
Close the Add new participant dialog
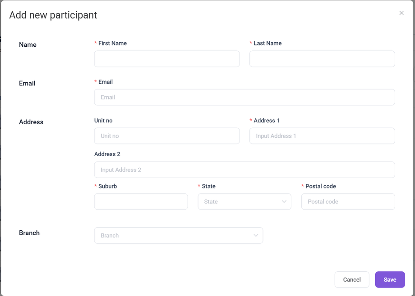coord(401,13)
